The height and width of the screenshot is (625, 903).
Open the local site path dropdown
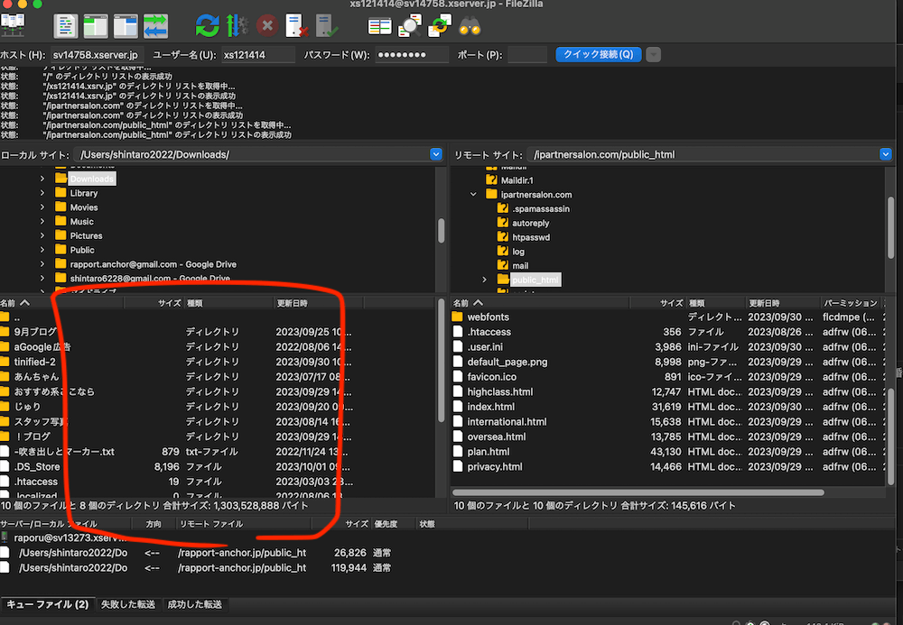[436, 154]
